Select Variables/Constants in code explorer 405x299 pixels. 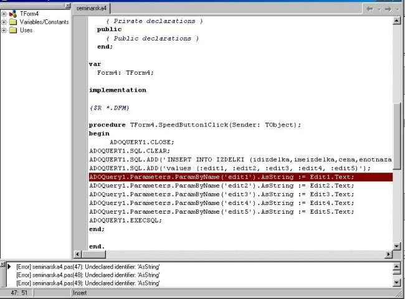[44, 22]
